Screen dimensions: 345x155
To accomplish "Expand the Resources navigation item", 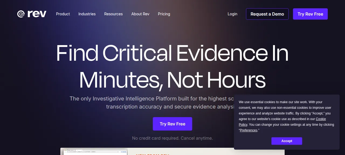I will [113, 14].
